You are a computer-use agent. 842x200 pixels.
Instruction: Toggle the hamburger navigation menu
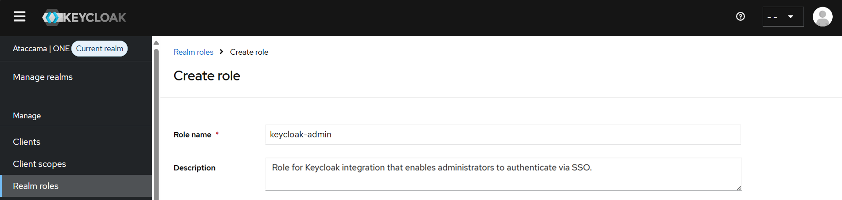point(19,17)
